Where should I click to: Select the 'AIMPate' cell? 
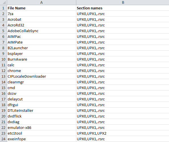click(x=41, y=42)
